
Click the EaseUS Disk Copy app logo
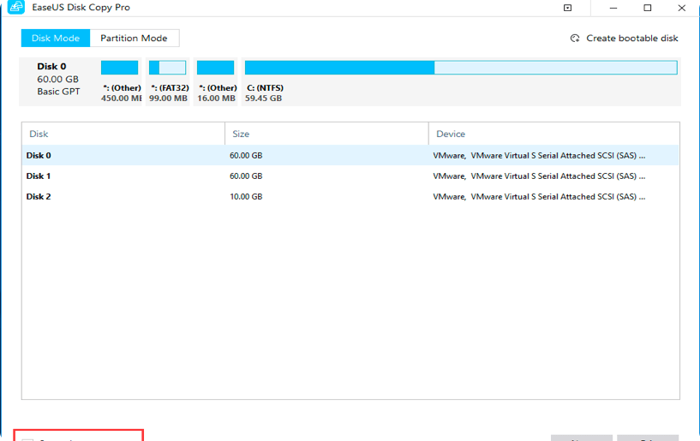coord(16,7)
